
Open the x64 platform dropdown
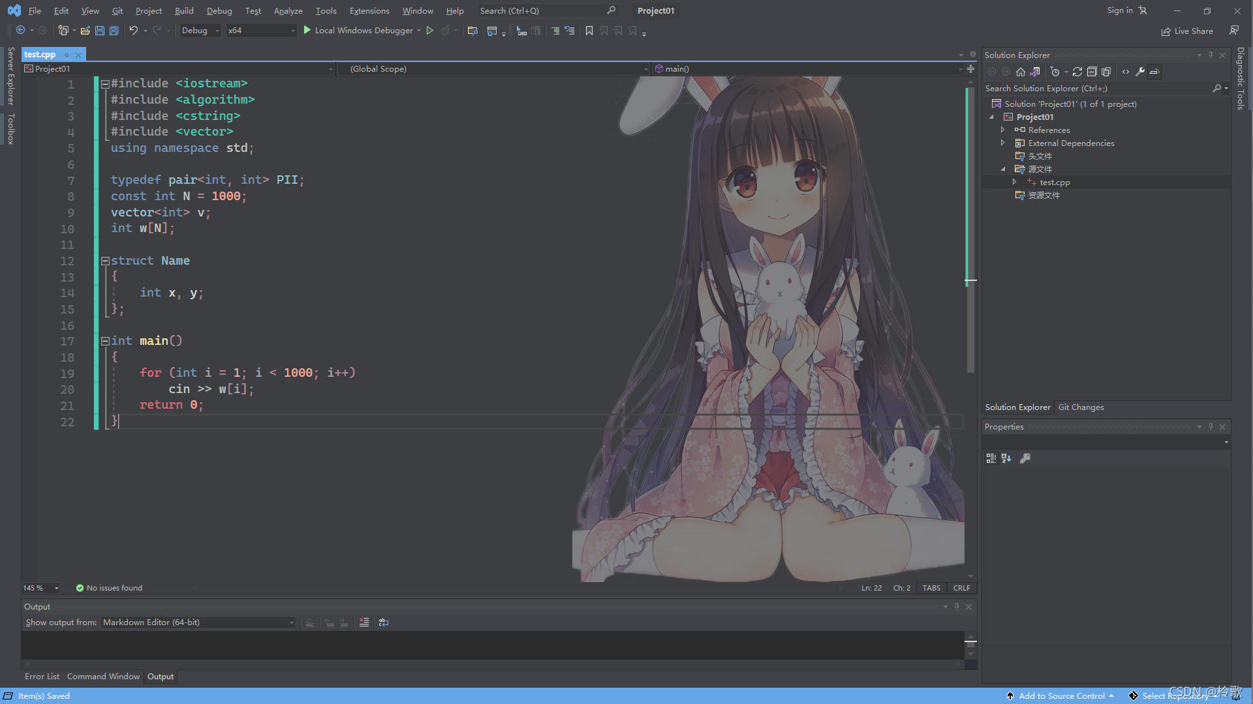[261, 30]
